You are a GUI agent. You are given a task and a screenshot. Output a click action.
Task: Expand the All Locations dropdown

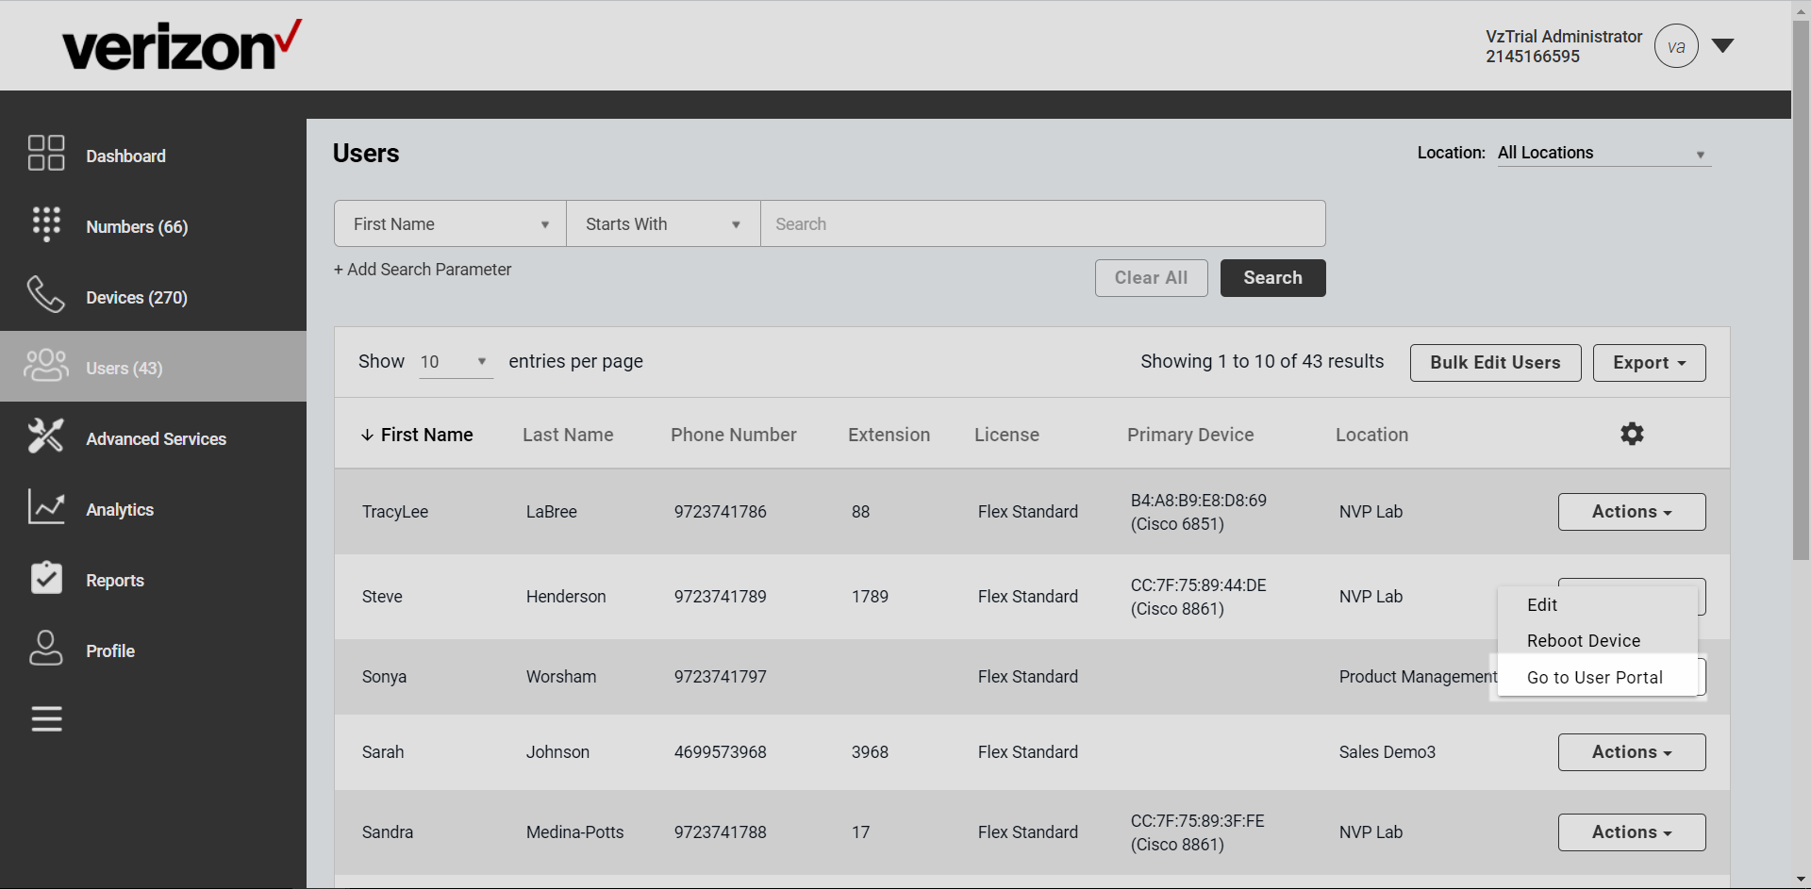pyautogui.click(x=1603, y=153)
